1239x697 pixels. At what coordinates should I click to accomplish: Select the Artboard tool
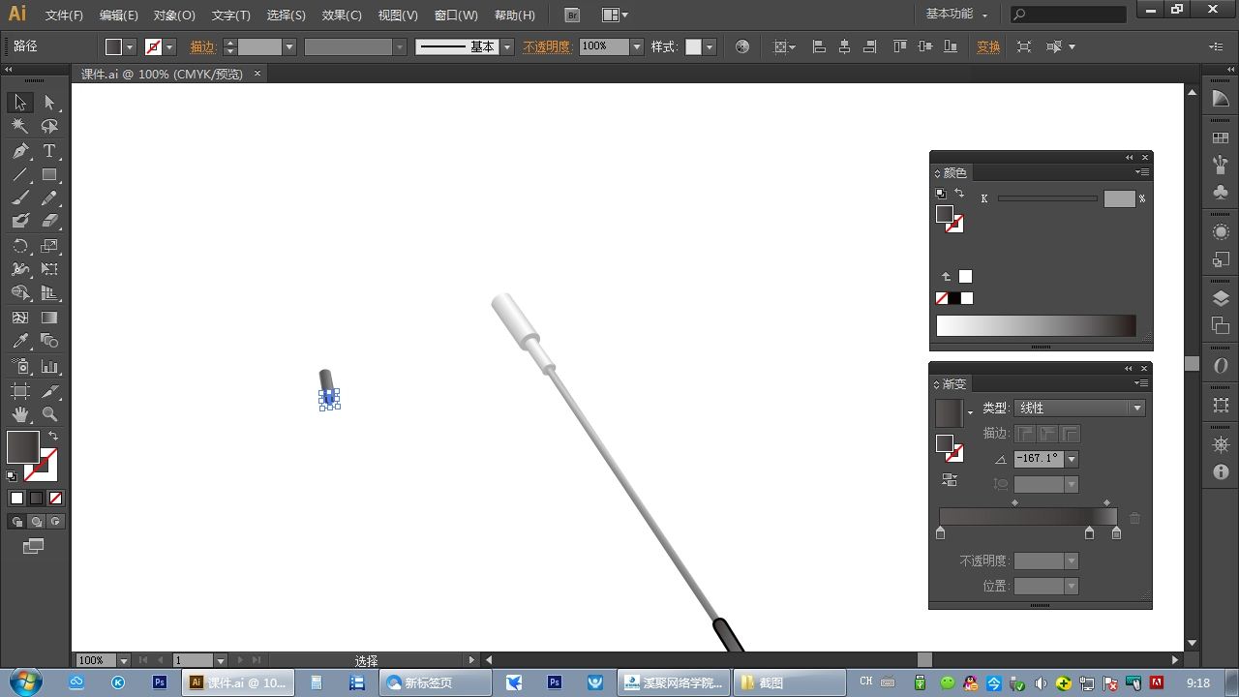point(20,391)
